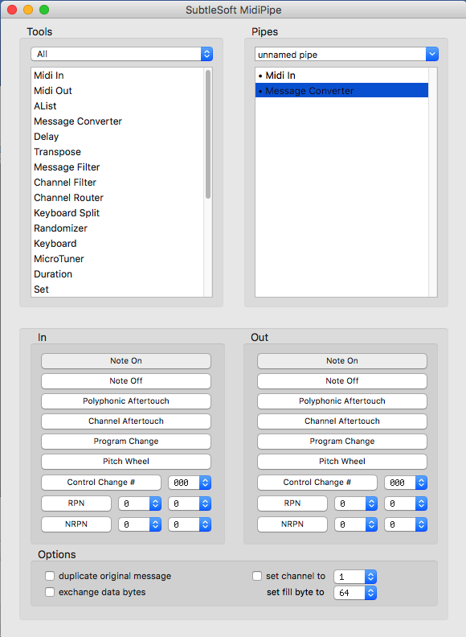Open the Tools category dropdown showing All

tap(121, 54)
